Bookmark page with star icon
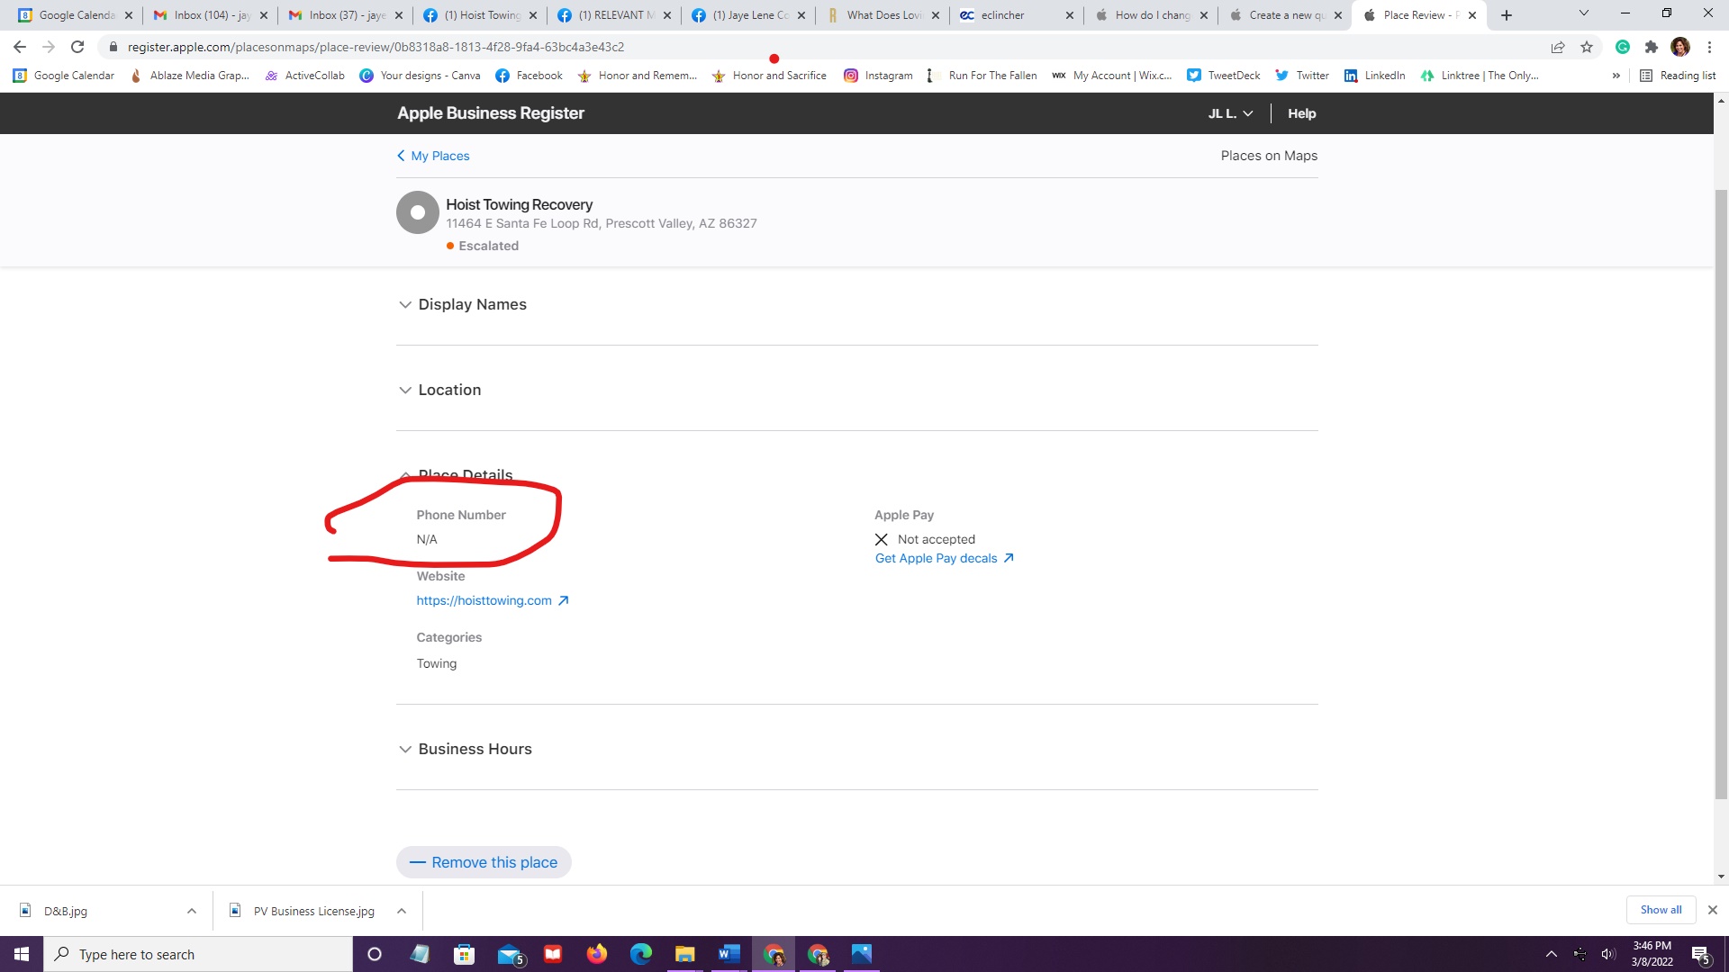The width and height of the screenshot is (1729, 972). (x=1587, y=47)
